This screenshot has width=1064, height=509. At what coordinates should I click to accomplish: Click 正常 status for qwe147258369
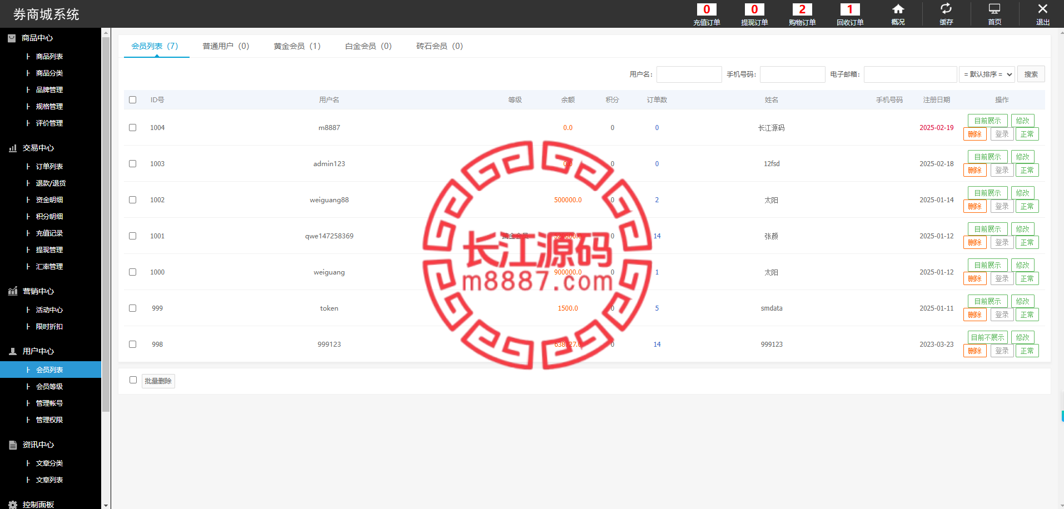click(x=1027, y=242)
